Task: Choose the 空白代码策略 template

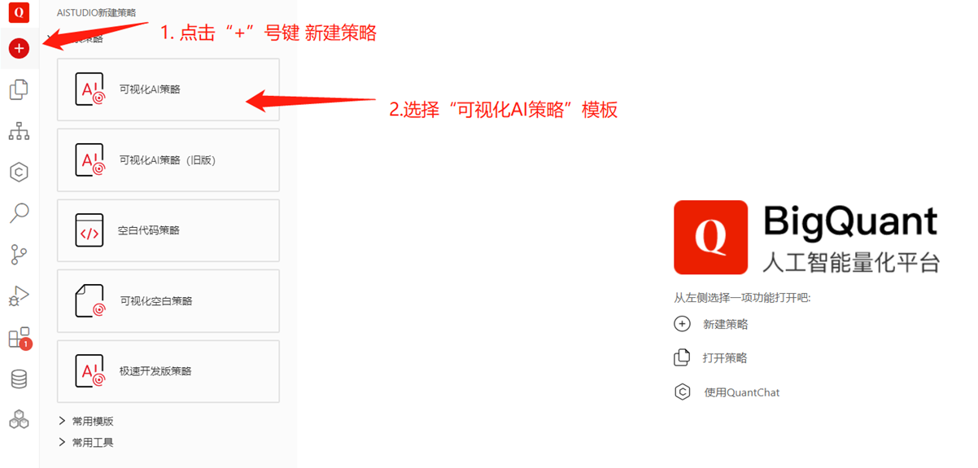Action: 168,230
